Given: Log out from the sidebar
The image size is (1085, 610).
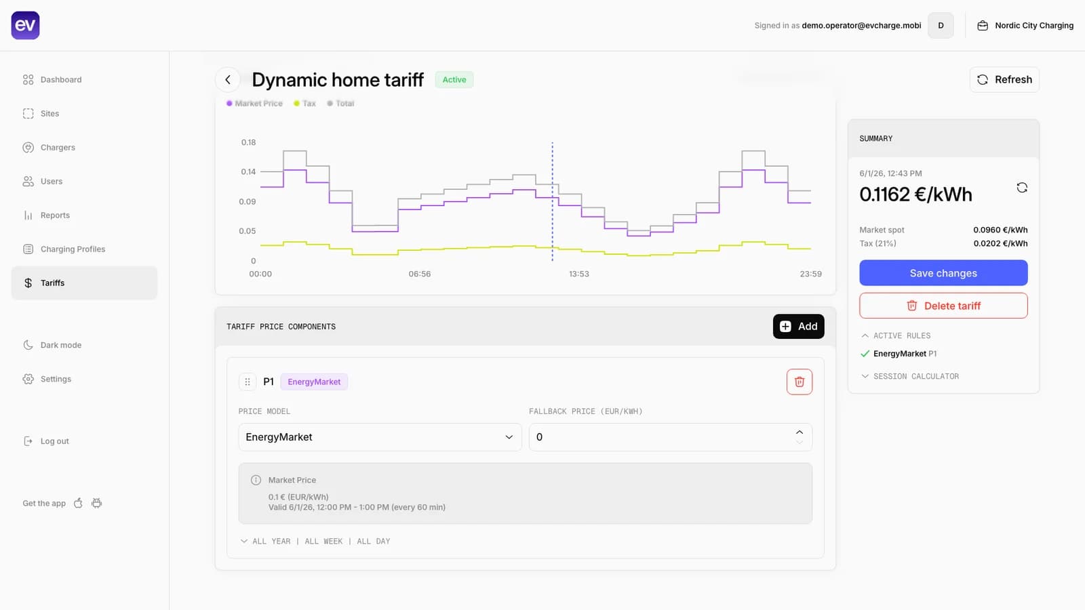Looking at the screenshot, I should (x=84, y=441).
